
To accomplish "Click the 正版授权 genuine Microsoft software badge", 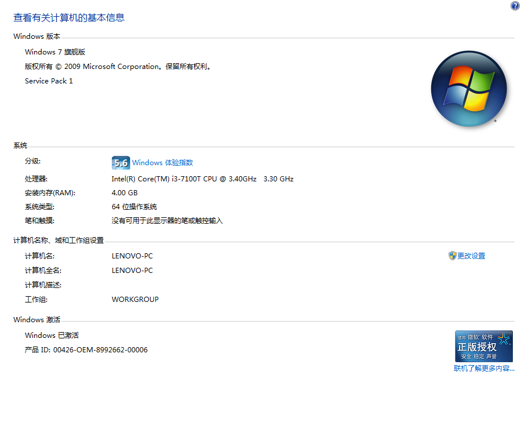I will (484, 346).
